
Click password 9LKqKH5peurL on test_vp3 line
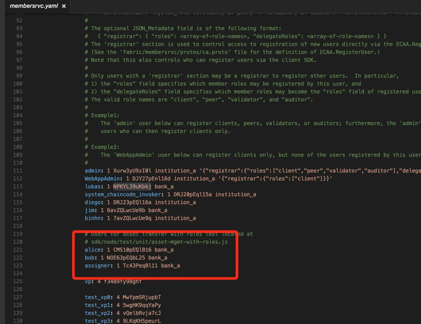click(x=142, y=321)
